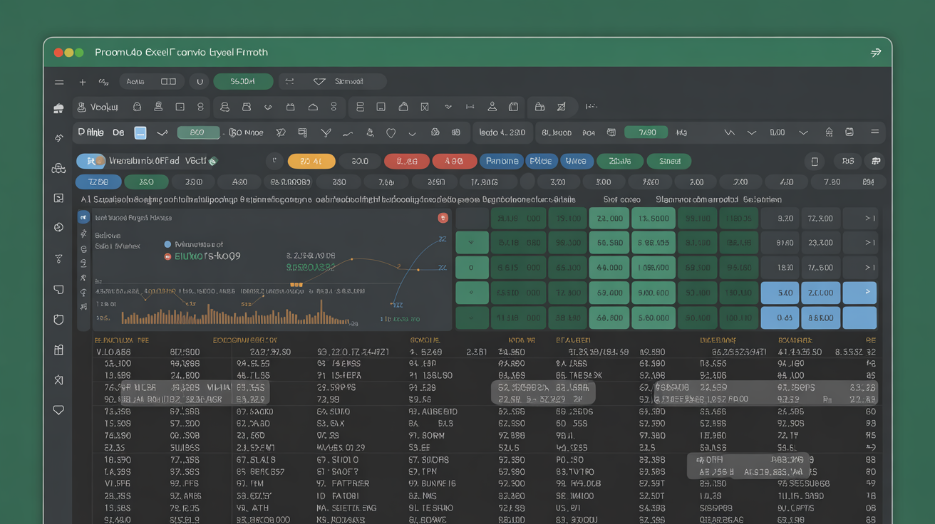
Task: Click the orange pill button in the filter row
Action: (311, 161)
